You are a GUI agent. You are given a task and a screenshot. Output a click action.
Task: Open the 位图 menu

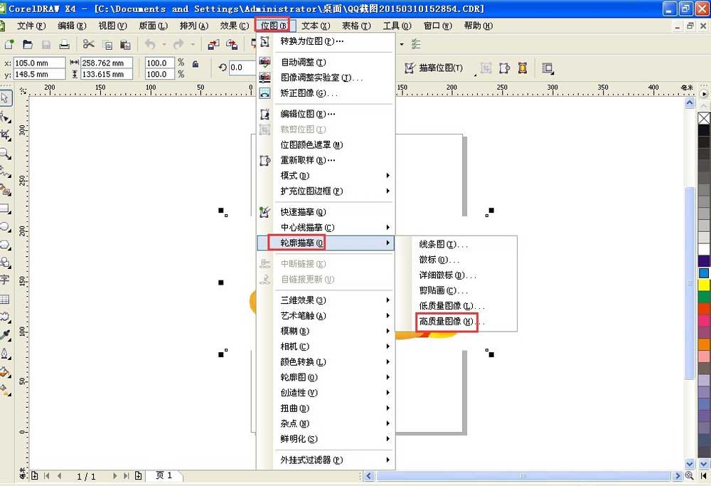274,26
